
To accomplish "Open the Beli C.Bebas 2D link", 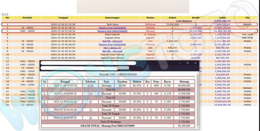I will (112, 48).
